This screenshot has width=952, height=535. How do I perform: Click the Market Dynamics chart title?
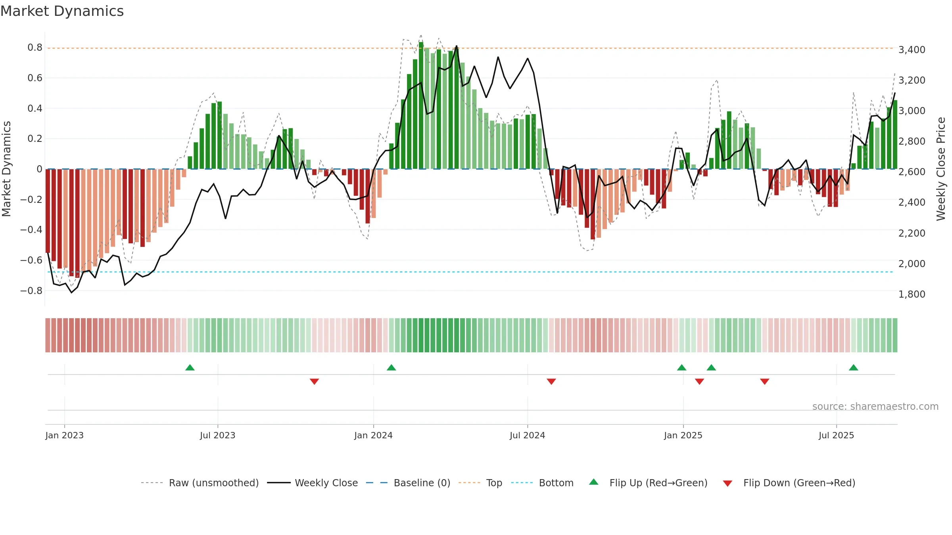point(62,11)
